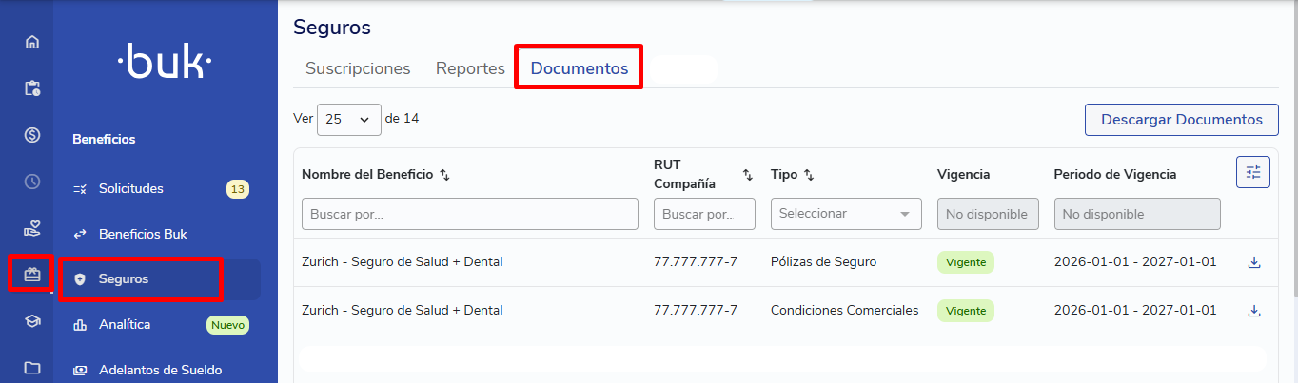This screenshot has width=1298, height=383.
Task: Click the Zurich name in Pólizas row
Action: pos(403,262)
